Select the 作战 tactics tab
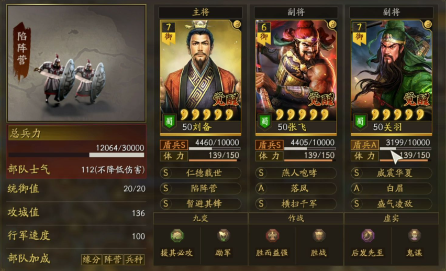 [296, 218]
